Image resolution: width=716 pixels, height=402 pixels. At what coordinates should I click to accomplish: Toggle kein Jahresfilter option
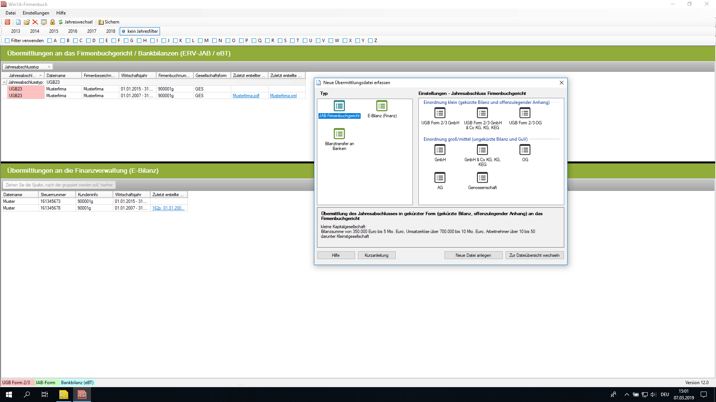pyautogui.click(x=140, y=31)
